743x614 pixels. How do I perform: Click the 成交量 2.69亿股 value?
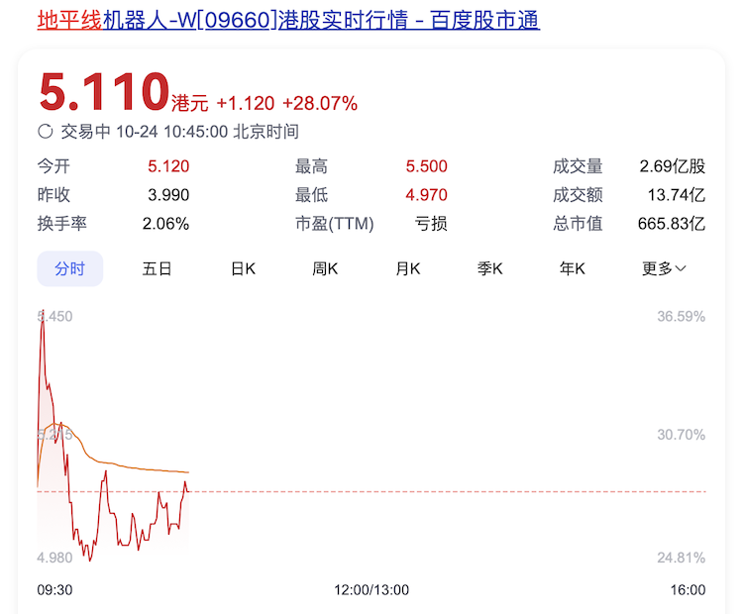(x=671, y=166)
